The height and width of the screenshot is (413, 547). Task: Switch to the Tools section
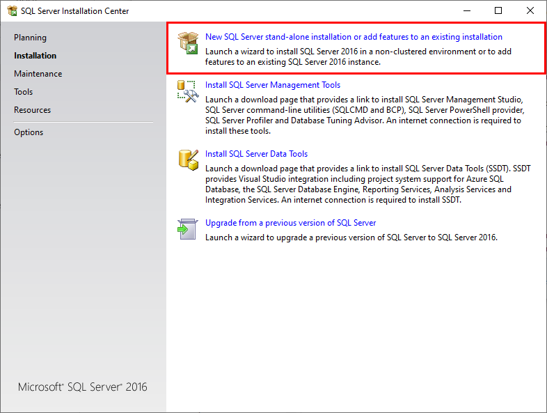[23, 92]
